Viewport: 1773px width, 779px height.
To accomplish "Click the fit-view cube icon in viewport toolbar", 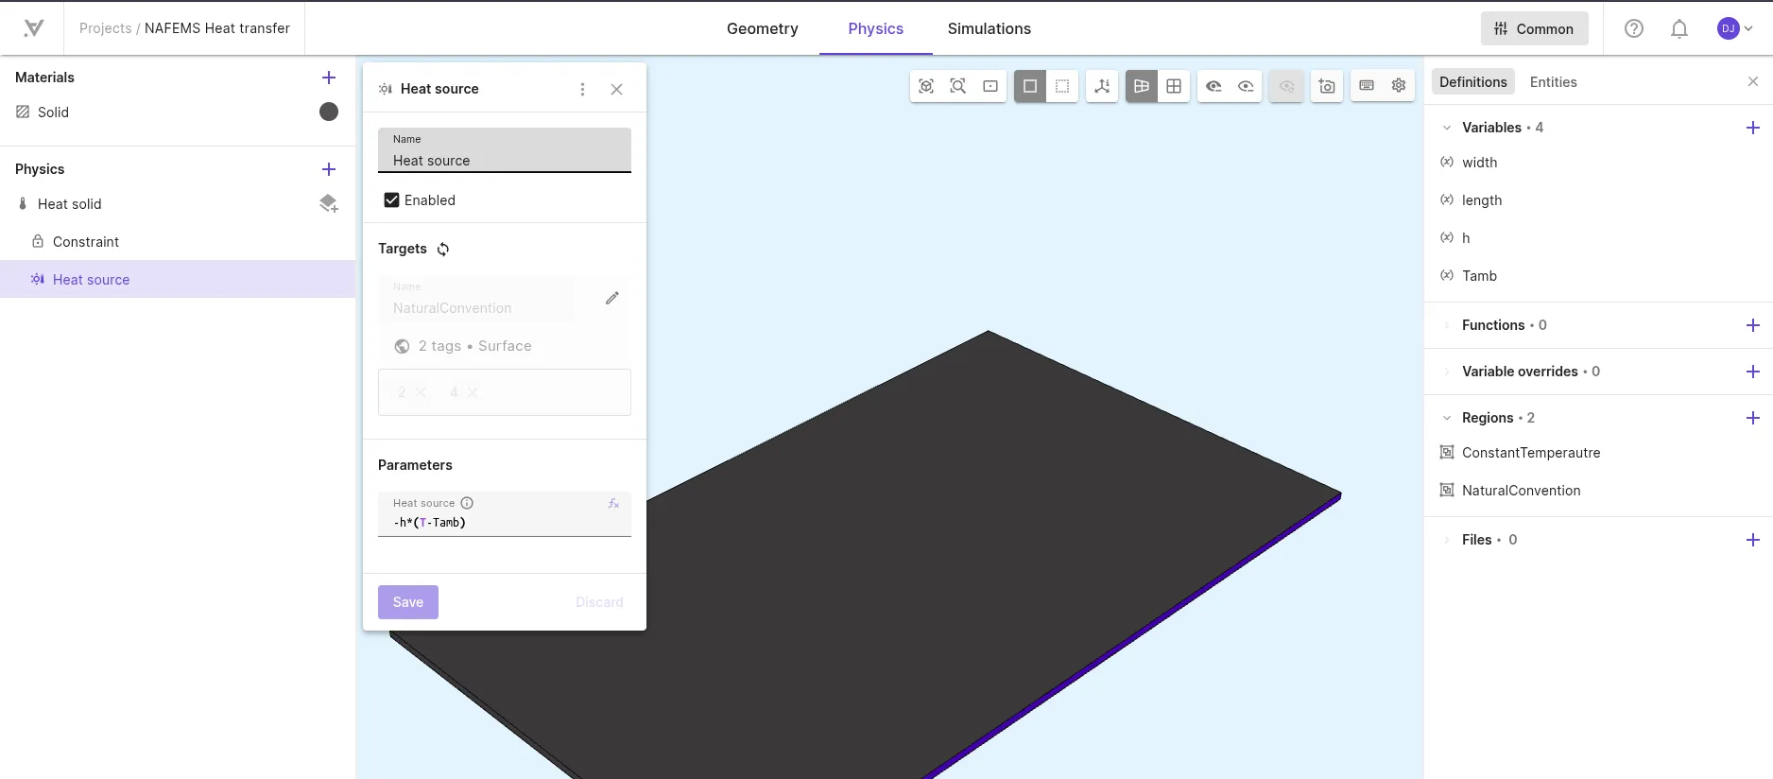I will (x=926, y=86).
